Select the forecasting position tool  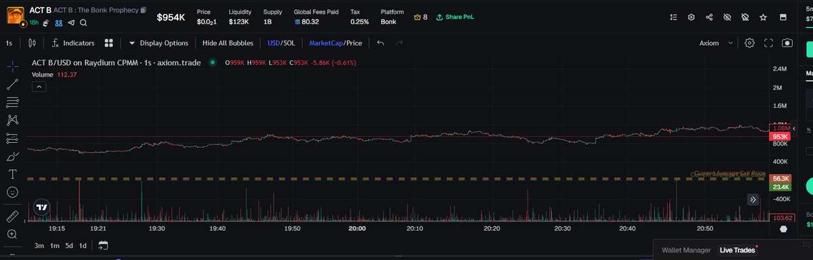click(x=12, y=138)
